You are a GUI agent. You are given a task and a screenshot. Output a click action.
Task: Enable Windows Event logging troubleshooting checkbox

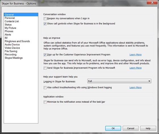coord(45,88)
